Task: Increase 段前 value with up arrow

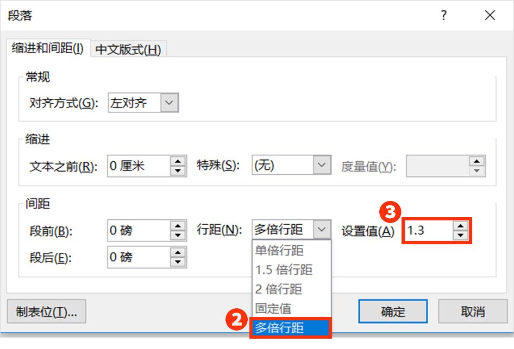Action: click(x=178, y=227)
